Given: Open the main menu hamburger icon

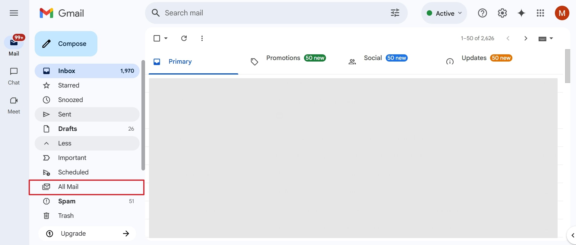Looking at the screenshot, I should pos(14,13).
